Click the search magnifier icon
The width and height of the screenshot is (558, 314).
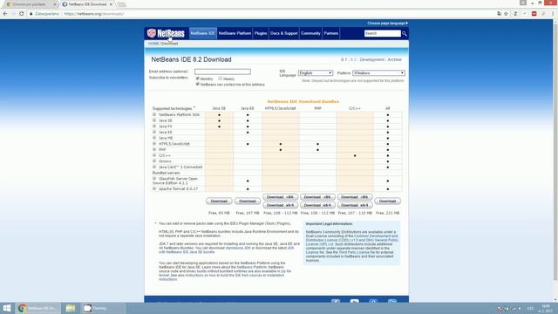[405, 33]
